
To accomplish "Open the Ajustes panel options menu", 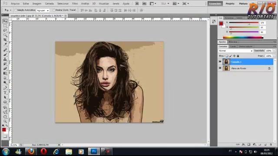I will pos(275,42).
